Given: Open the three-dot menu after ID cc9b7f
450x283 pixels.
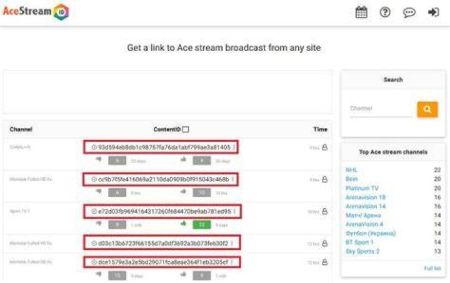Looking at the screenshot, I should (232, 180).
